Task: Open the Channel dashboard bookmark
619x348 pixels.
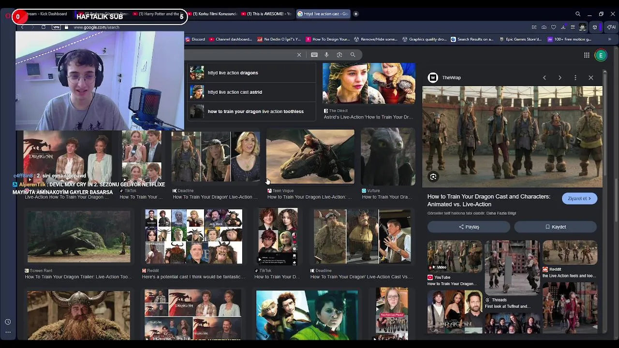Action: pyautogui.click(x=231, y=39)
